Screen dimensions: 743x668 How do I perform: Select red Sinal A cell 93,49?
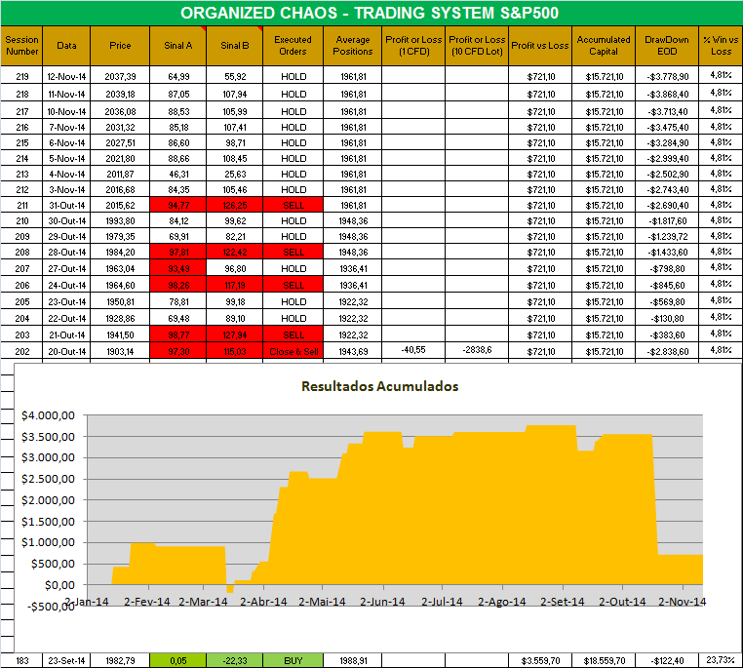(178, 268)
